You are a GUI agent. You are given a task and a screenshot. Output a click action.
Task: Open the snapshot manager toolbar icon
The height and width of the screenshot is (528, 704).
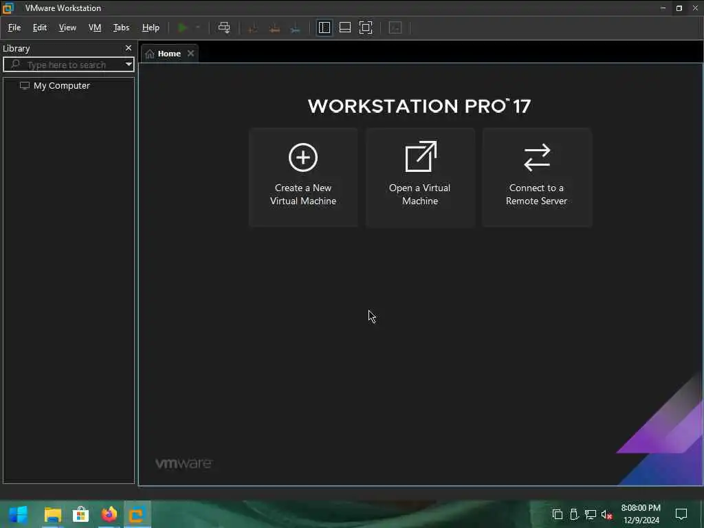pos(295,28)
